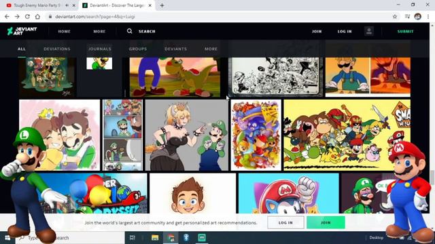The height and width of the screenshot is (244, 435).
Task: Click LOG IN button in bottom banner
Action: (x=285, y=222)
